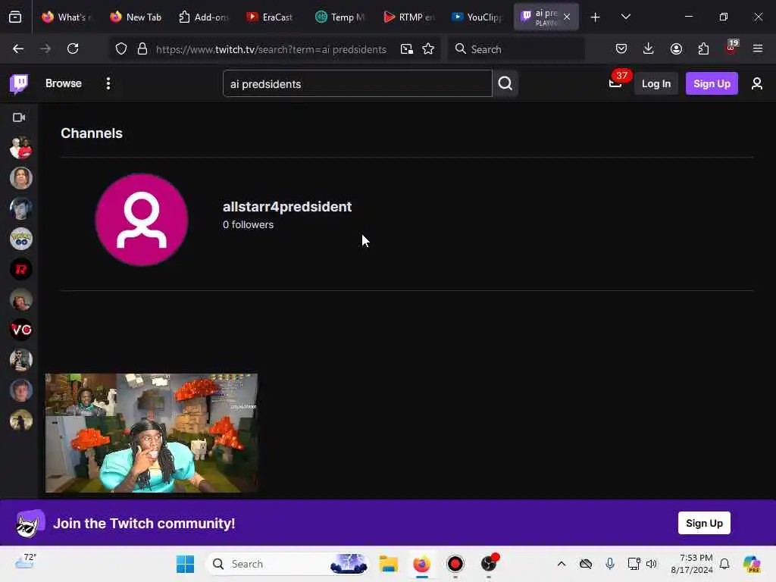
Task: Click the Firefox Search box in toolbar
Action: [x=515, y=49]
